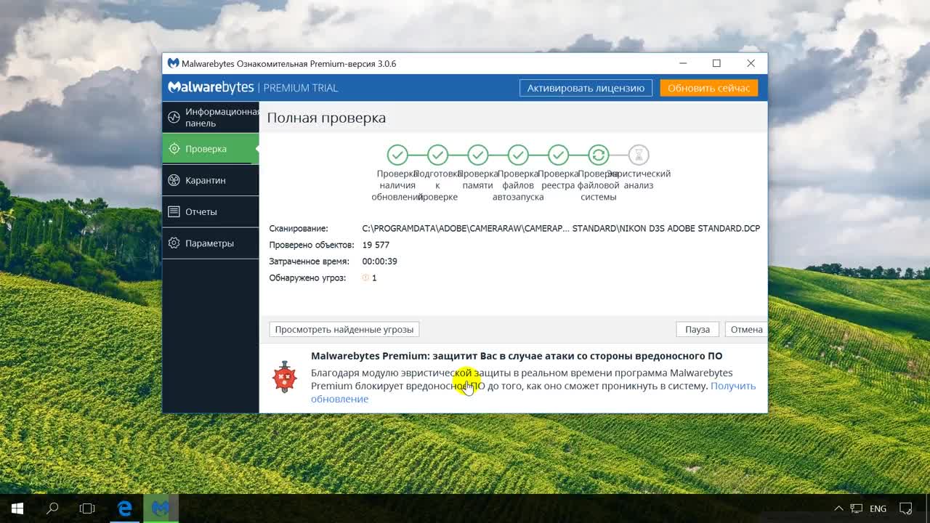Open Task View on the taskbar
The width and height of the screenshot is (930, 523).
(x=87, y=508)
